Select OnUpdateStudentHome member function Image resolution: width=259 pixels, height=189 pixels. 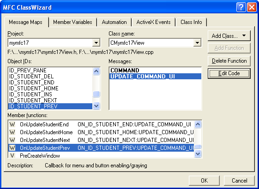[101, 132]
